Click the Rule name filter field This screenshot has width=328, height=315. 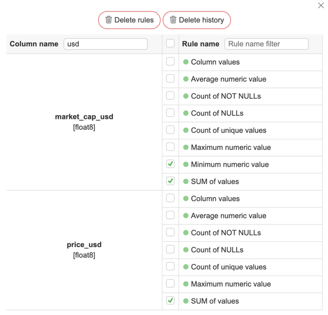(x=266, y=44)
